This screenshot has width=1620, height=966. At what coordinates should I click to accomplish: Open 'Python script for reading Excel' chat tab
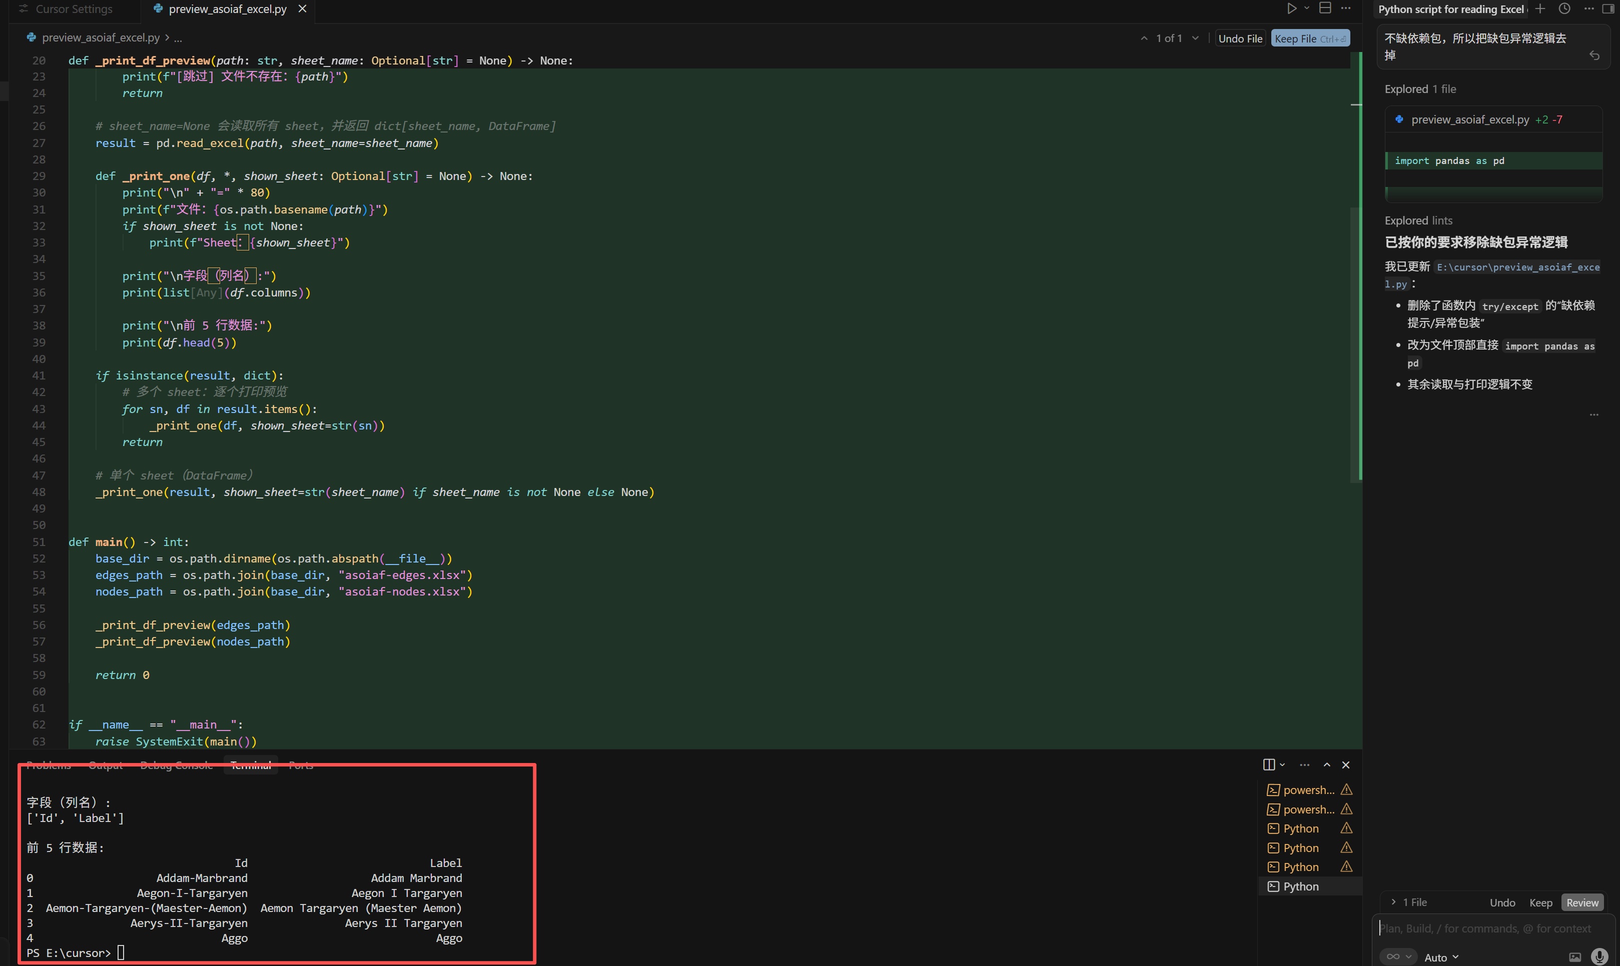coord(1451,9)
